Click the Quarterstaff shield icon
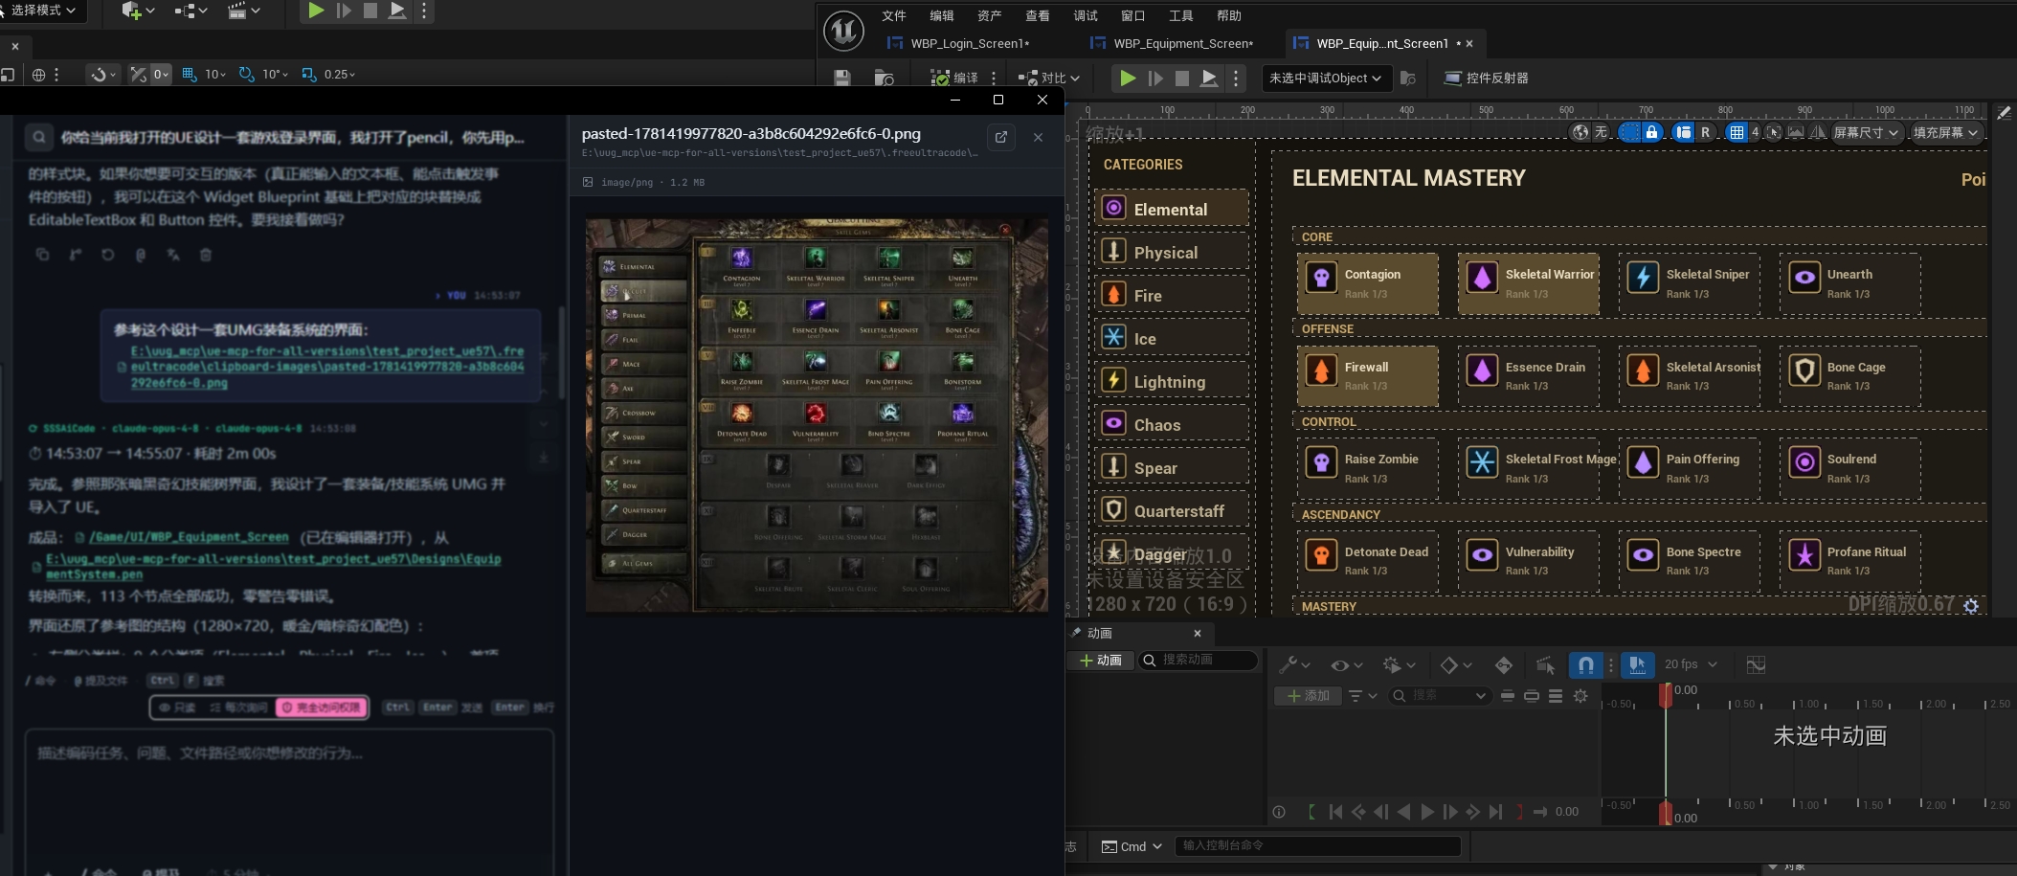Image resolution: width=2017 pixels, height=876 pixels. pyautogui.click(x=1113, y=509)
